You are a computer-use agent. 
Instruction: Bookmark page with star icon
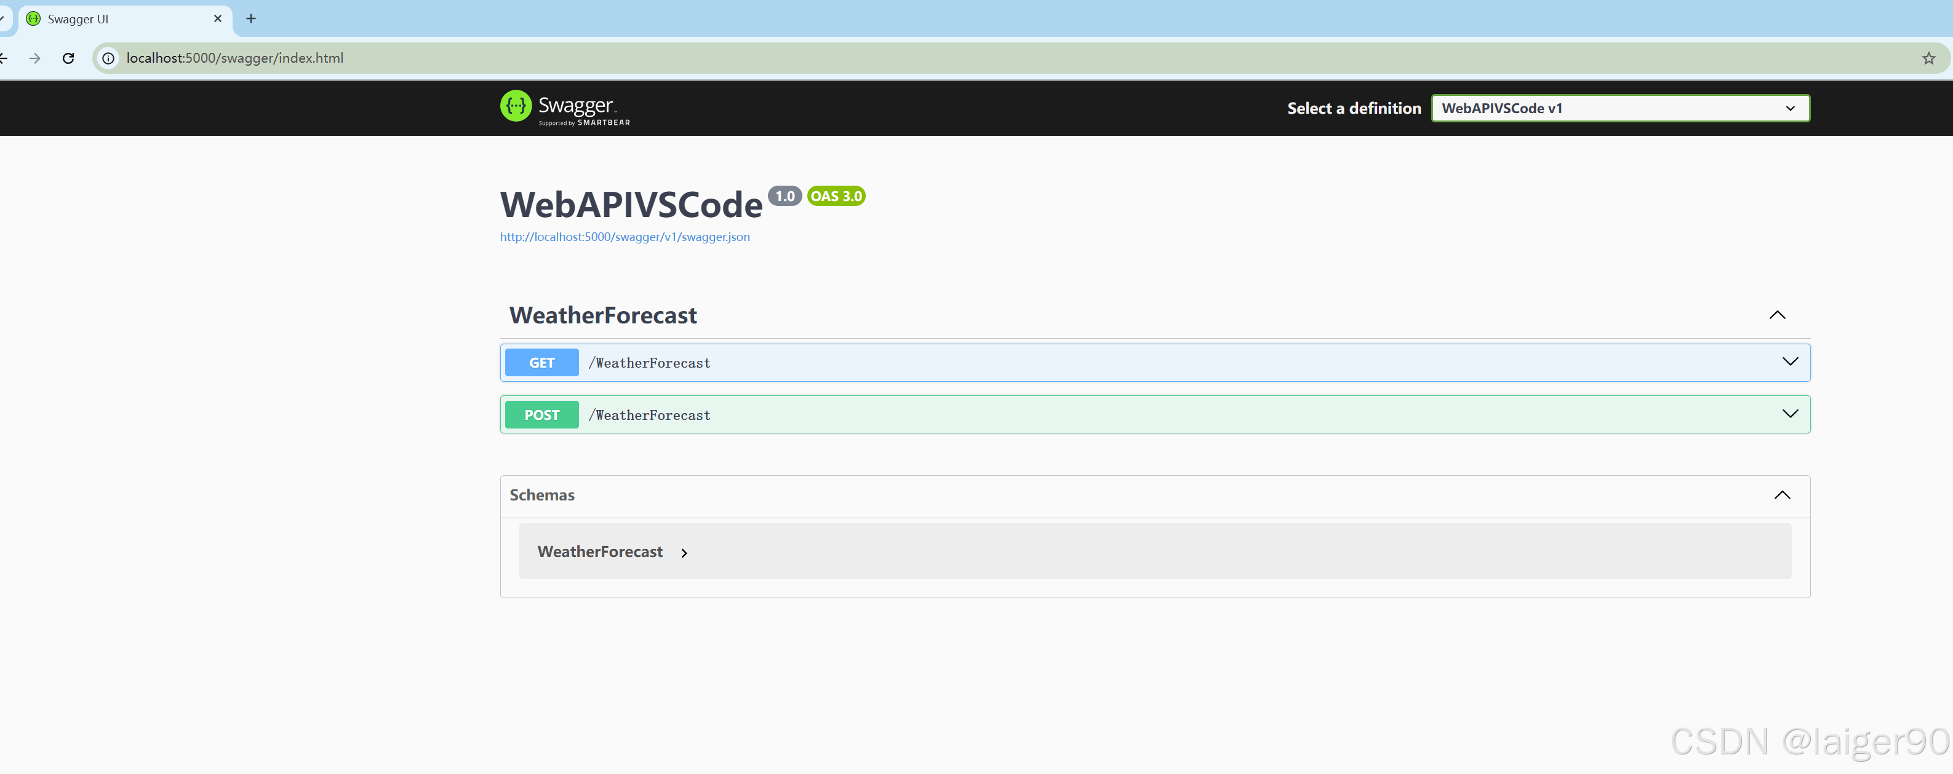click(1928, 58)
